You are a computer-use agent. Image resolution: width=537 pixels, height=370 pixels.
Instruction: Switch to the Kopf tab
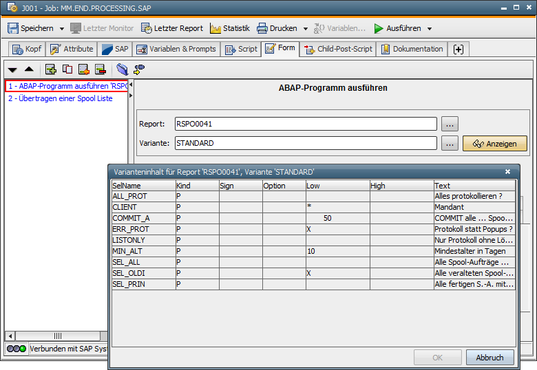coord(27,49)
